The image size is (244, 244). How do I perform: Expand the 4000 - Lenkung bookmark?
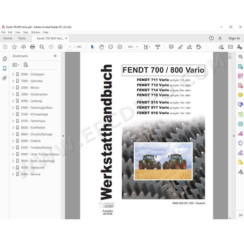point(13,101)
